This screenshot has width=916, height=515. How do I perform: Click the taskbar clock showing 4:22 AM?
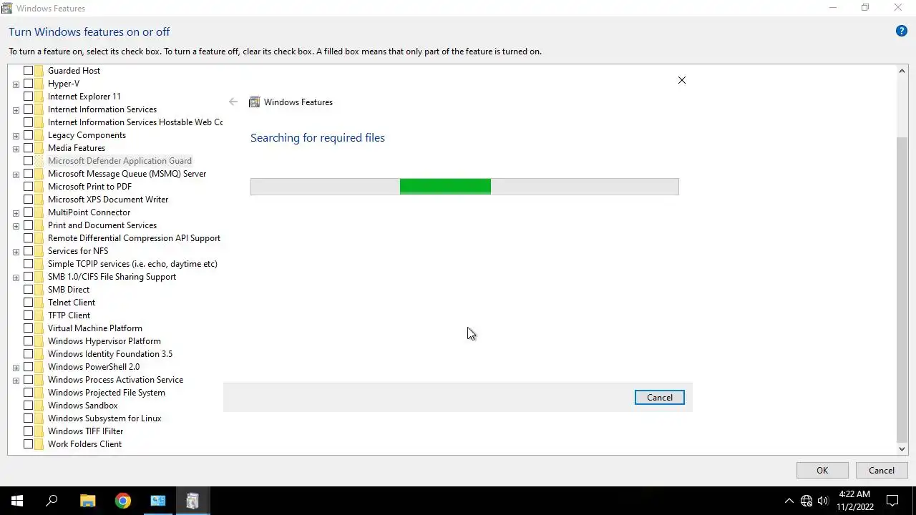(854, 501)
